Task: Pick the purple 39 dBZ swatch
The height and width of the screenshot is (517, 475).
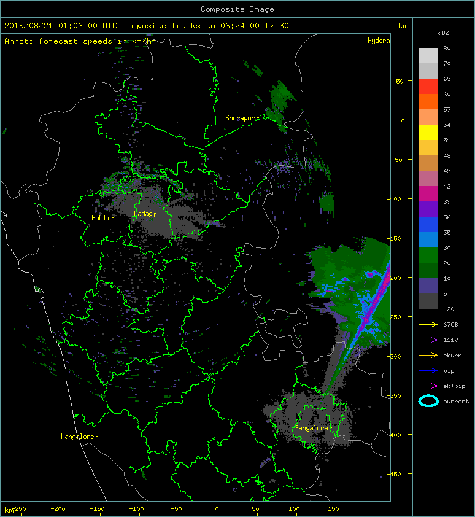Action: coord(428,209)
